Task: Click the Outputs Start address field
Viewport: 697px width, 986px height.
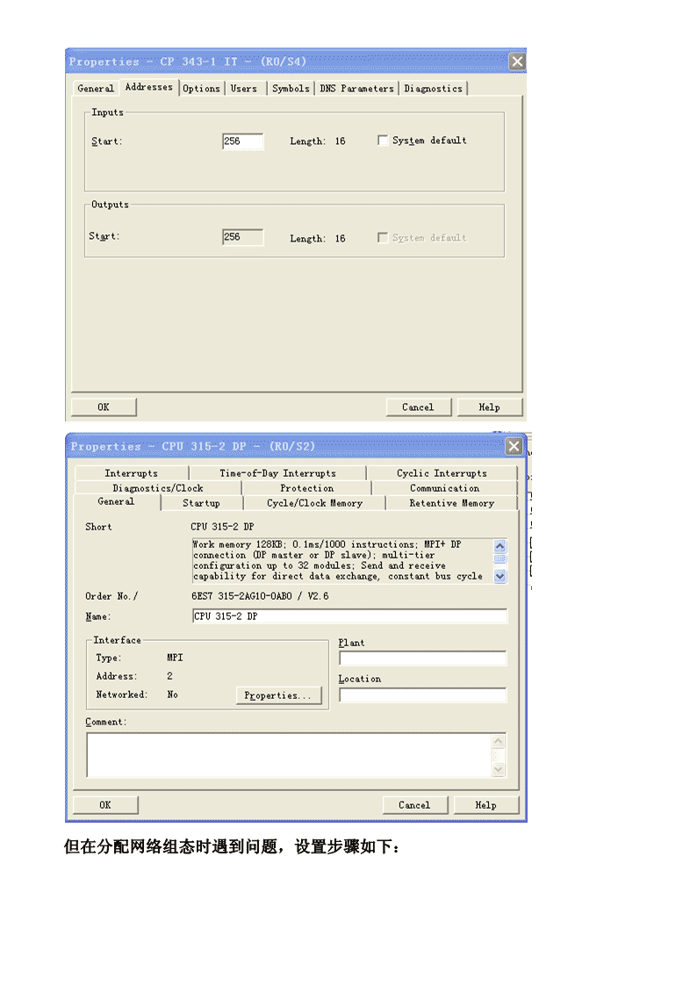Action: click(x=242, y=237)
